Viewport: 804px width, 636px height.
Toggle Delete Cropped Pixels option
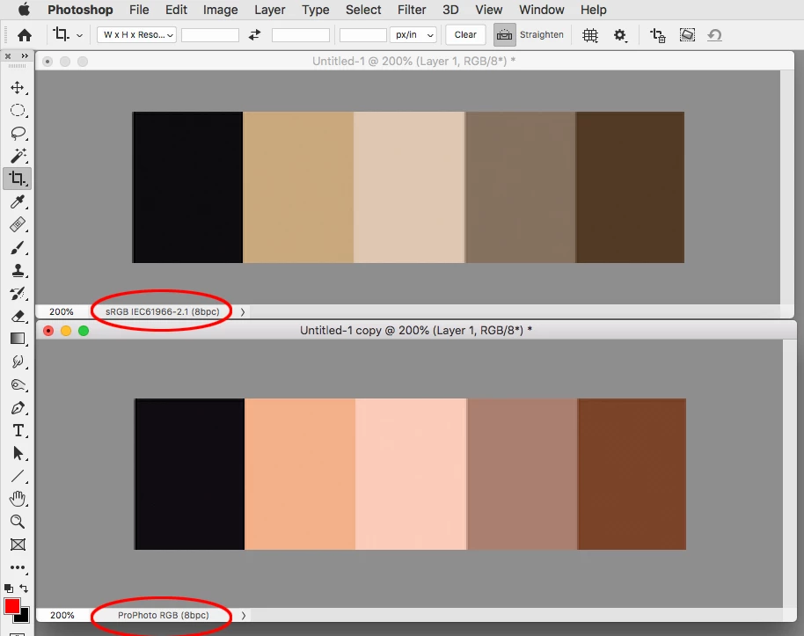(x=657, y=35)
